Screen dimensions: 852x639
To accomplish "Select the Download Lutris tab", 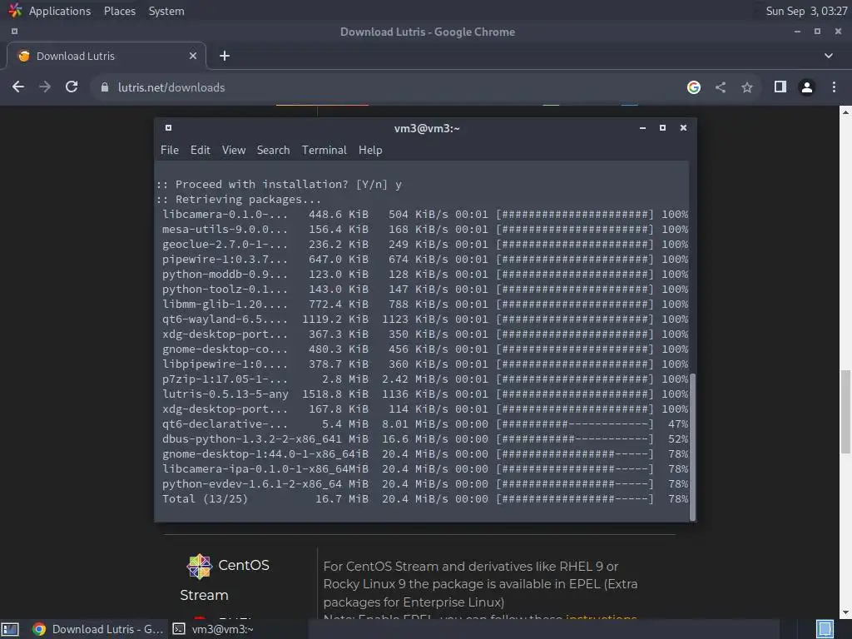I will (106, 56).
